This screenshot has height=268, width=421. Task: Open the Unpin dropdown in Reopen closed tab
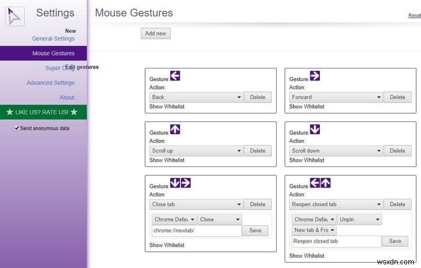point(359,219)
